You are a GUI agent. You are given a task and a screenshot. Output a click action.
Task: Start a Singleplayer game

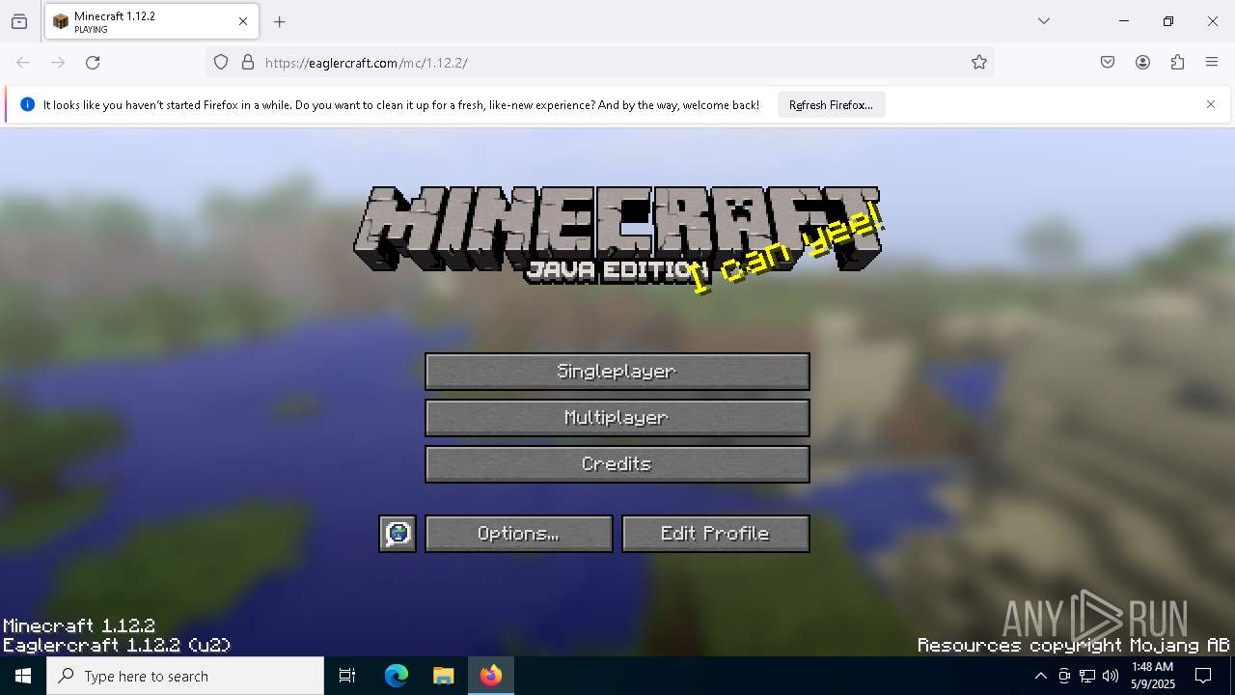point(617,372)
